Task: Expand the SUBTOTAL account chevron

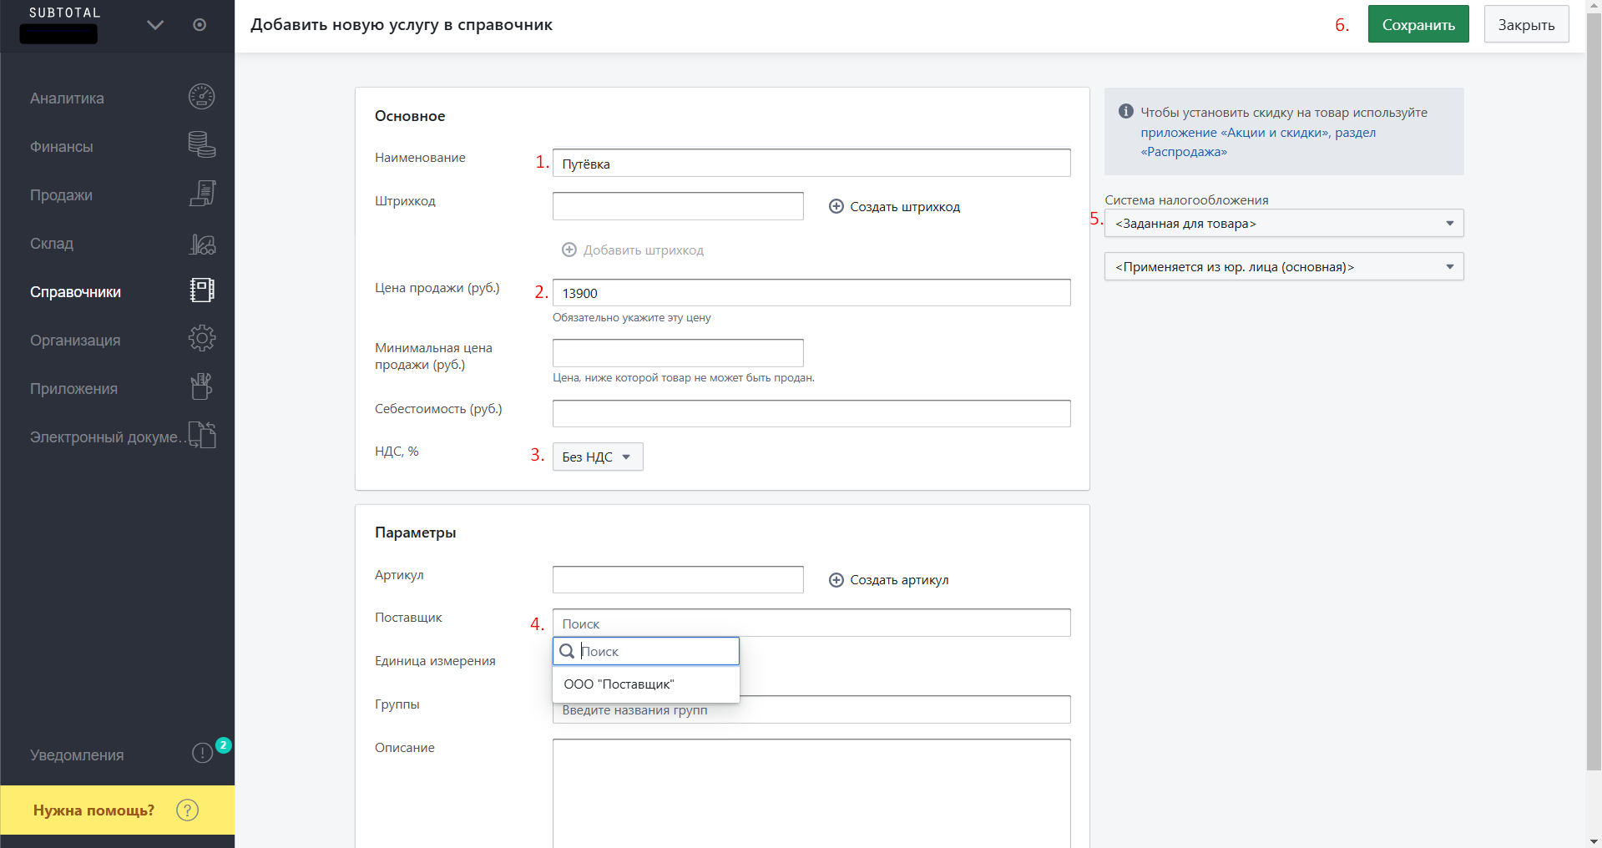Action: [154, 25]
